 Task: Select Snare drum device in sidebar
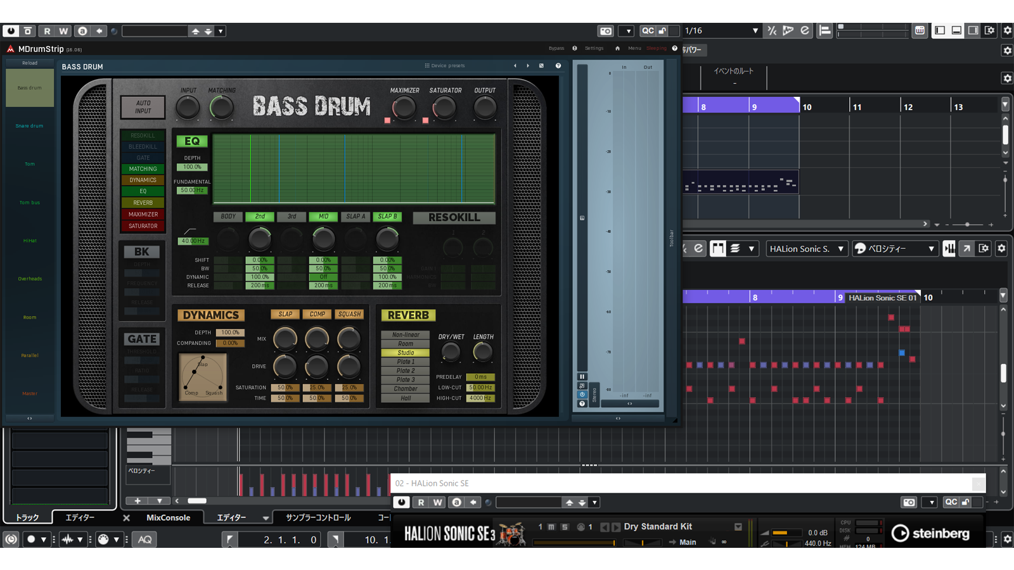30,126
